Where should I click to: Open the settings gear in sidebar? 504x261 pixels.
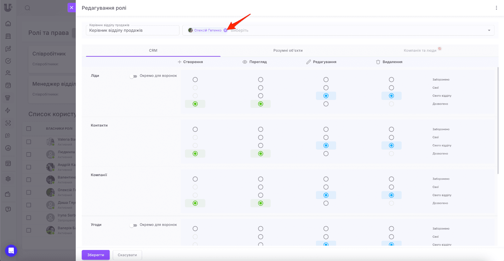point(8,179)
